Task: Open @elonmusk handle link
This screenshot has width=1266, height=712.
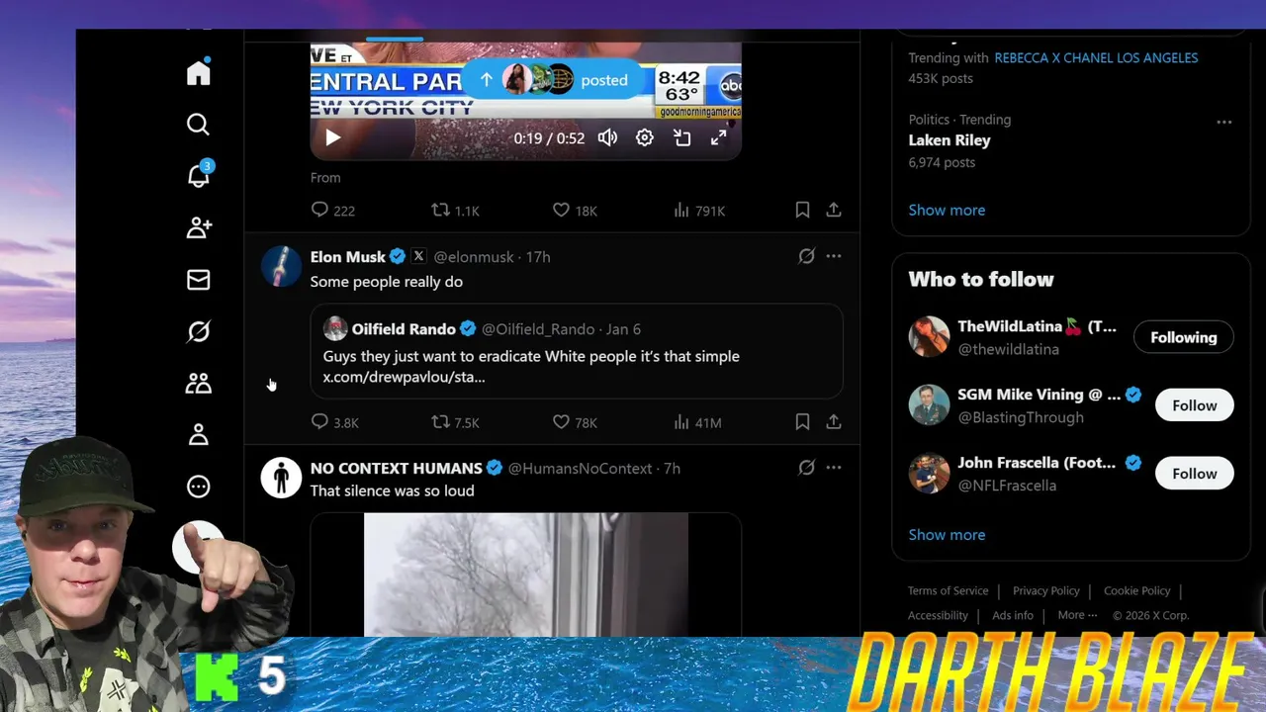Action: (474, 257)
